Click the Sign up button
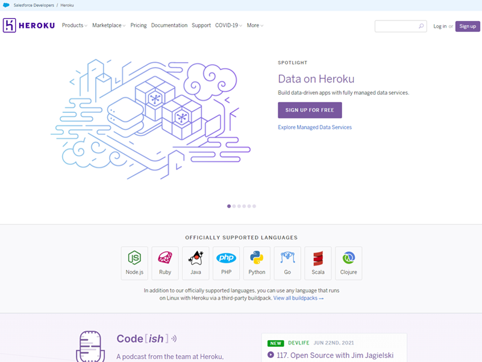482x362 pixels. coord(468,26)
